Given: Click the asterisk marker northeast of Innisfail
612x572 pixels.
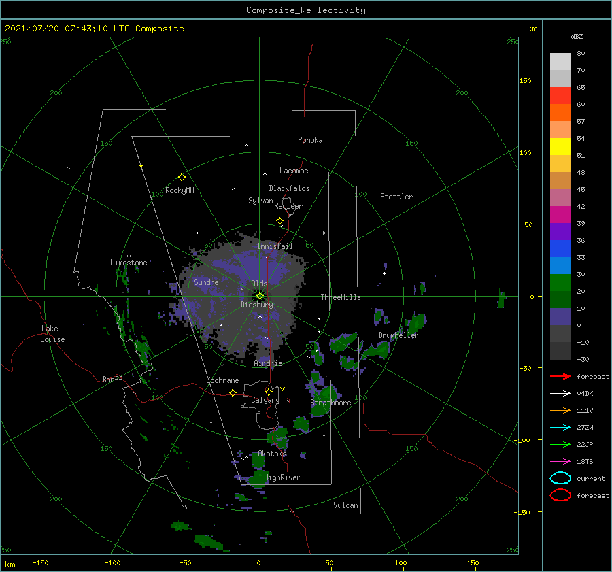Looking at the screenshot, I should click(x=323, y=233).
